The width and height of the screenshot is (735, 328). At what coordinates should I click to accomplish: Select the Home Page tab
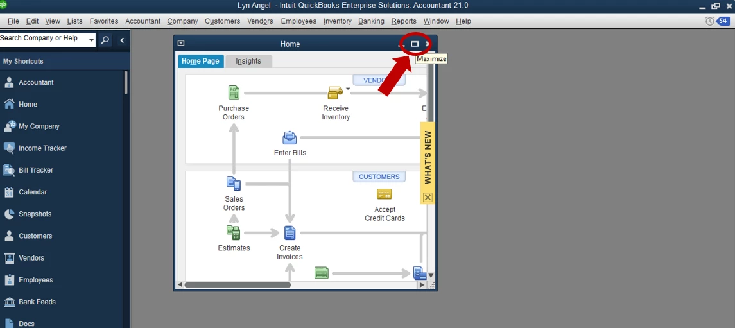pos(201,62)
